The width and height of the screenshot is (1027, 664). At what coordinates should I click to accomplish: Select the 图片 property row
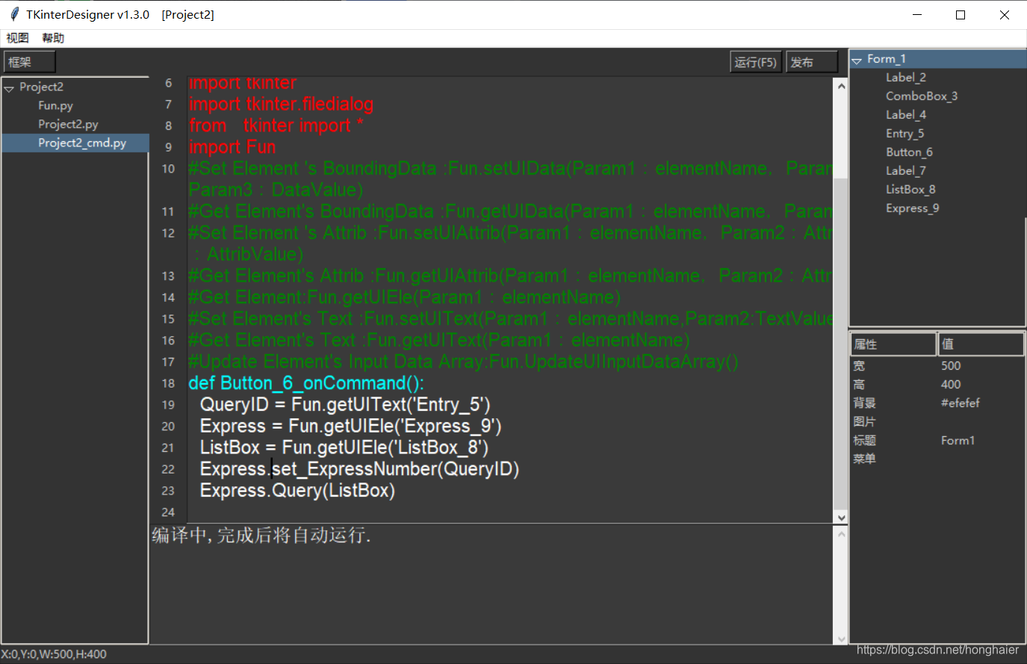937,422
